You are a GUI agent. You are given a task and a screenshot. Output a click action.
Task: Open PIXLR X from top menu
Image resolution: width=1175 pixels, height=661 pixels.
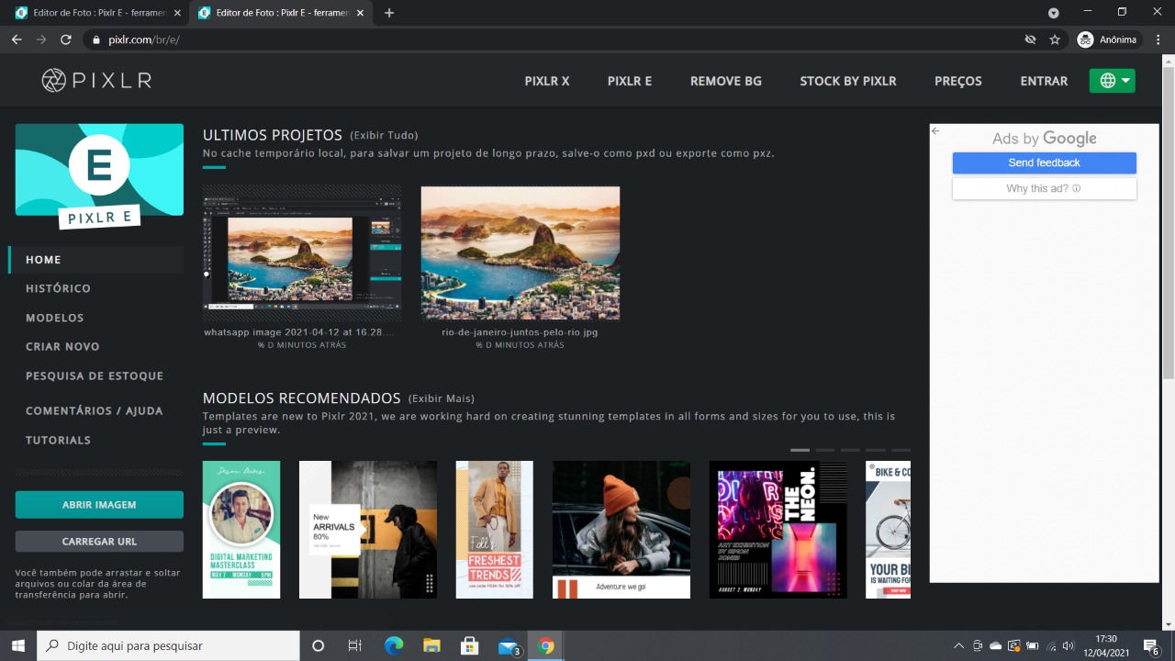547,81
